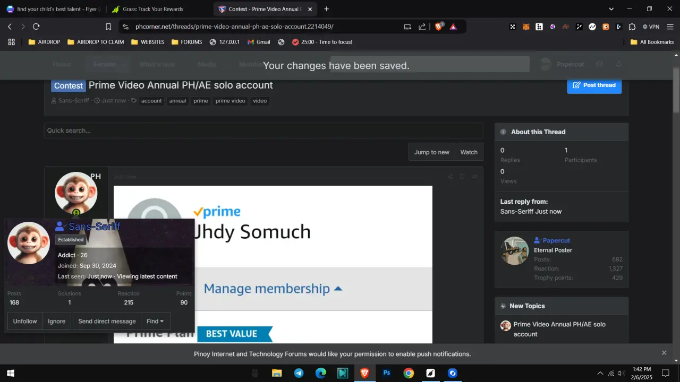Click the Contest thread prefix label

pyautogui.click(x=69, y=85)
